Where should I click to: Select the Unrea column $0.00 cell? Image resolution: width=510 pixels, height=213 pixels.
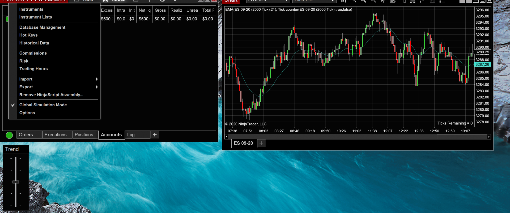click(192, 19)
